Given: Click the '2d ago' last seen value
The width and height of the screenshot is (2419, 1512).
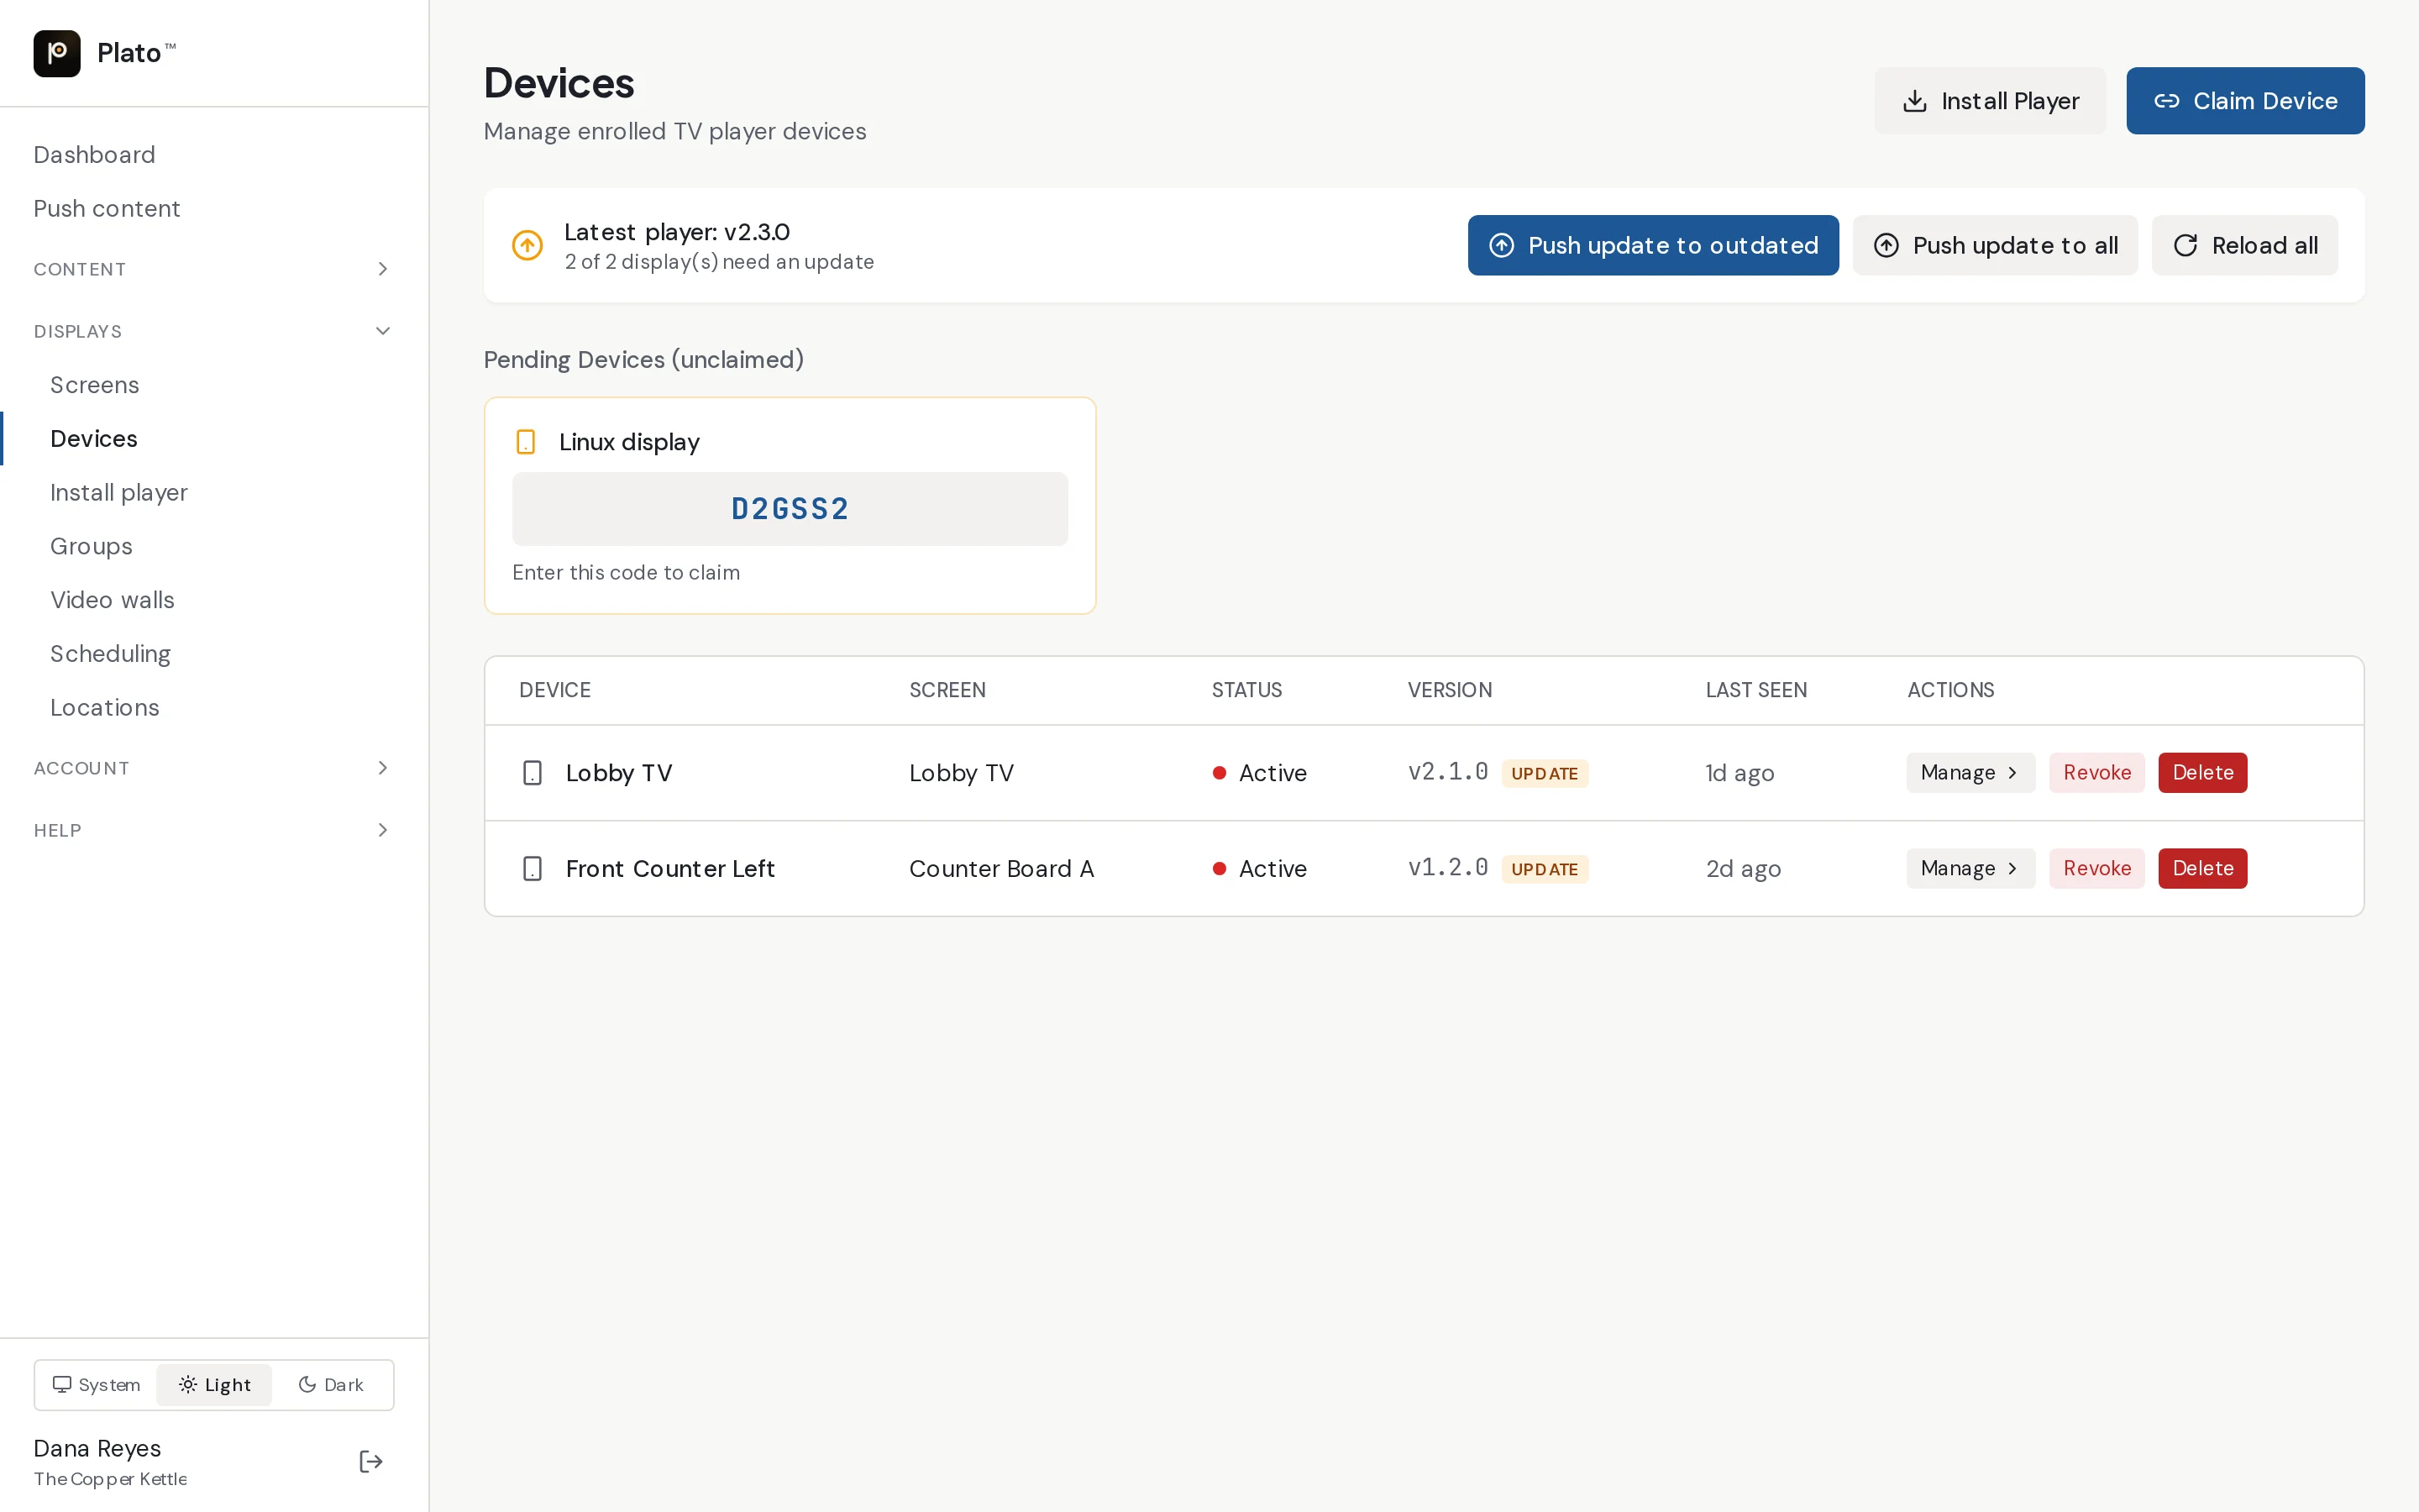Looking at the screenshot, I should click(1744, 869).
